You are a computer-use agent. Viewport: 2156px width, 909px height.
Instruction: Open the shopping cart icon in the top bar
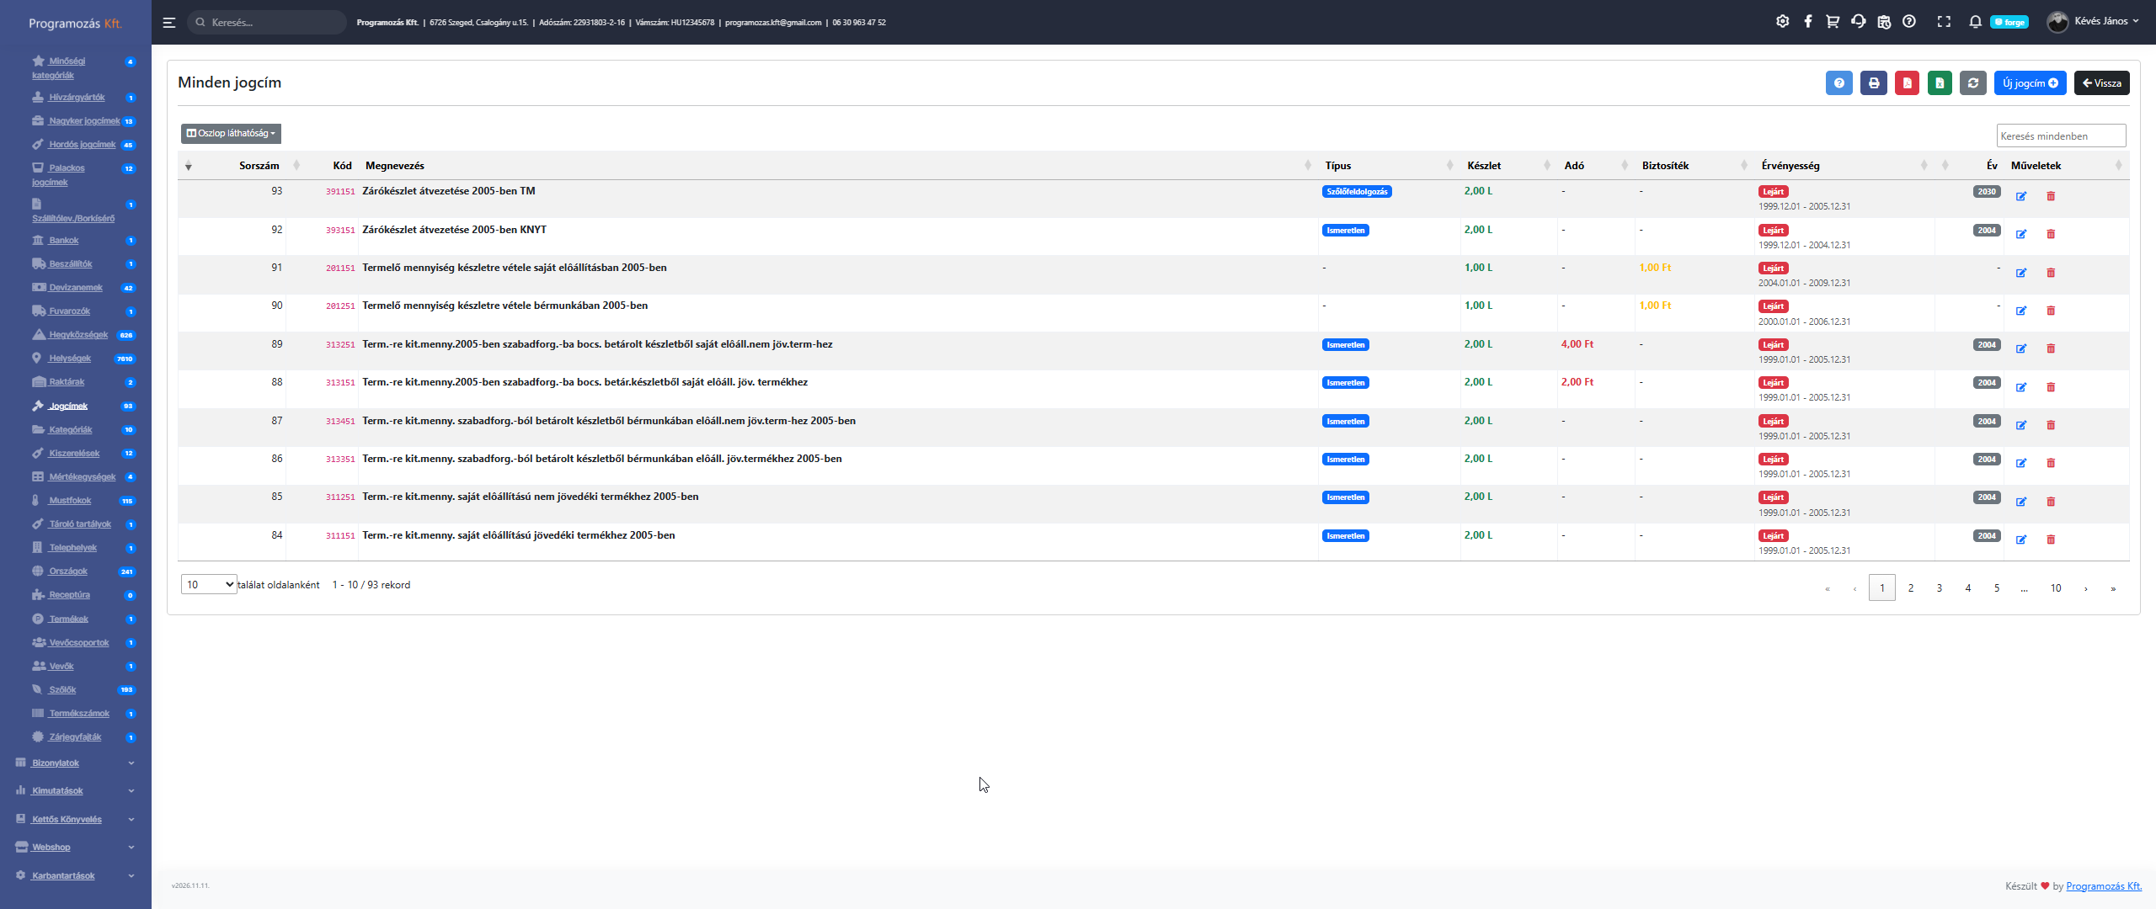click(1833, 22)
